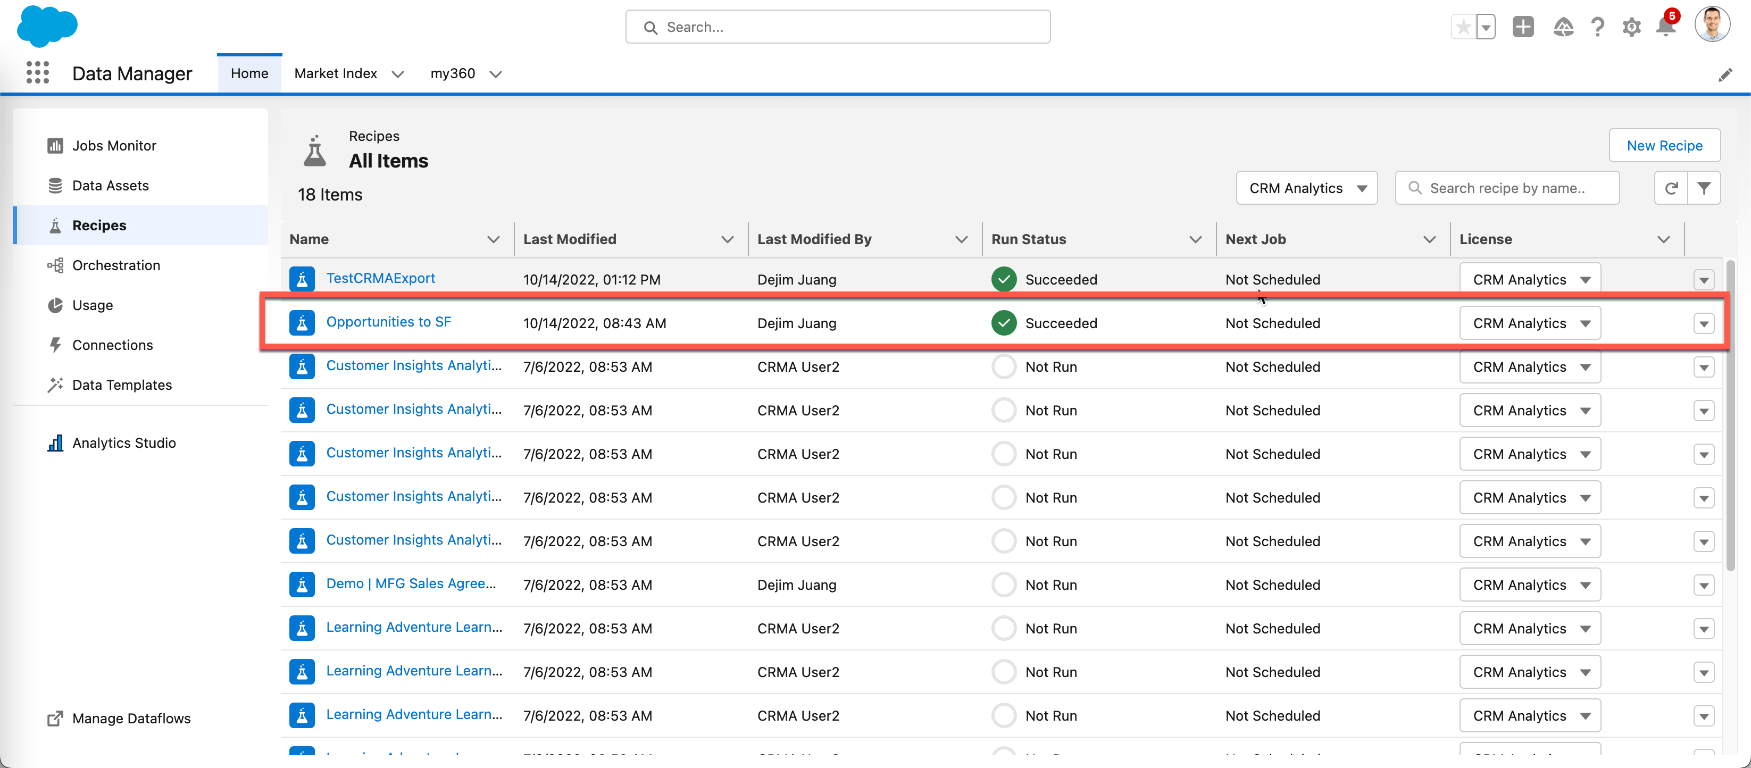Image resolution: width=1751 pixels, height=768 pixels.
Task: Open the TestCRMAExport recipe link
Action: pyautogui.click(x=380, y=278)
